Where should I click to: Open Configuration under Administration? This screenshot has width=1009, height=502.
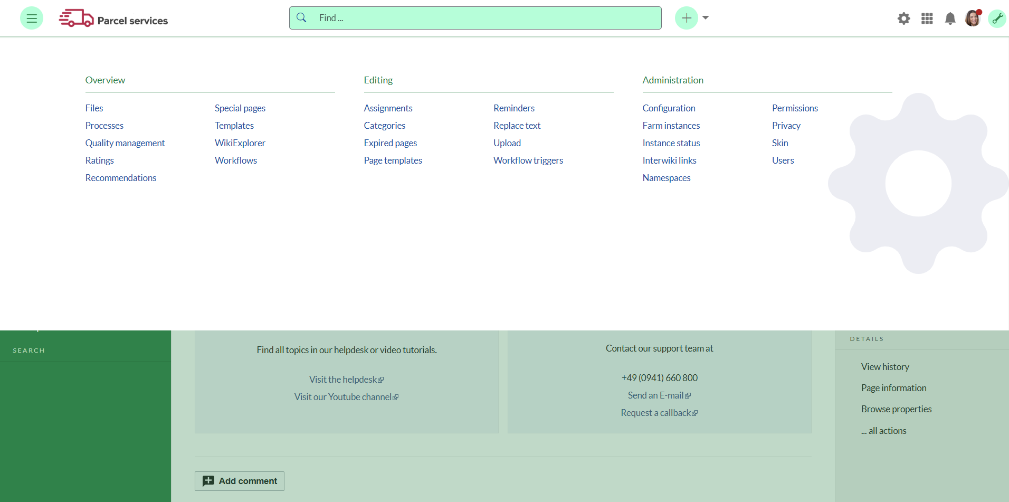tap(669, 108)
